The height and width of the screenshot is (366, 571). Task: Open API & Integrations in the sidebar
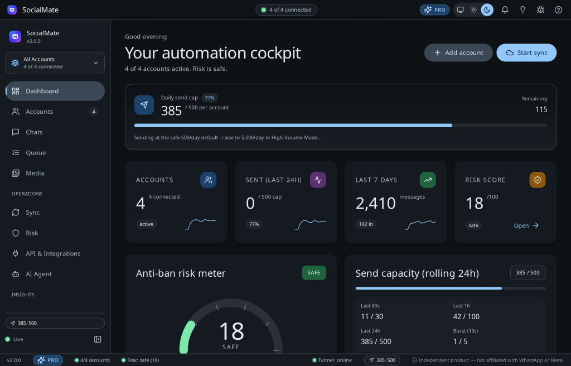[55, 253]
